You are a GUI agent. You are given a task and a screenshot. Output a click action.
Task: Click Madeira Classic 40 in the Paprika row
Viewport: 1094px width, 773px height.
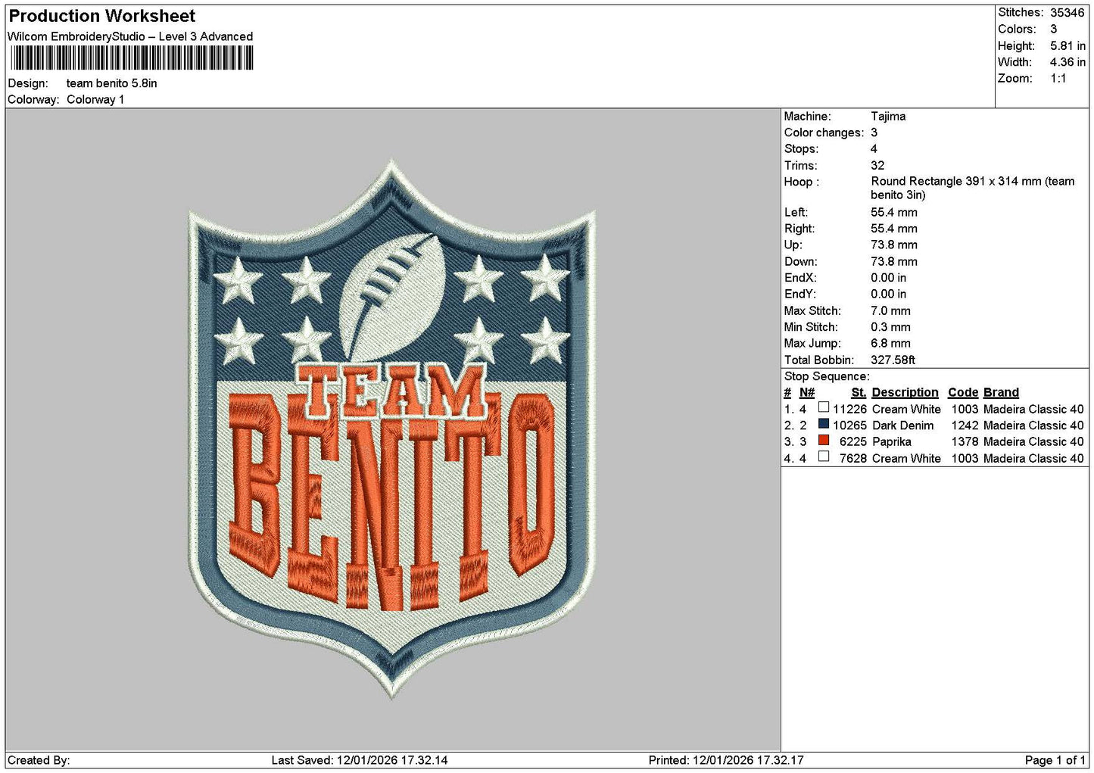click(x=1033, y=442)
